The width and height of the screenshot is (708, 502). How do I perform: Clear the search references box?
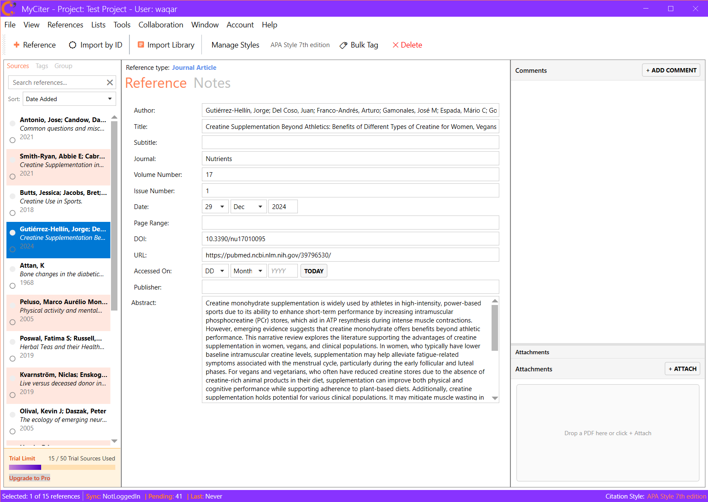coord(110,82)
